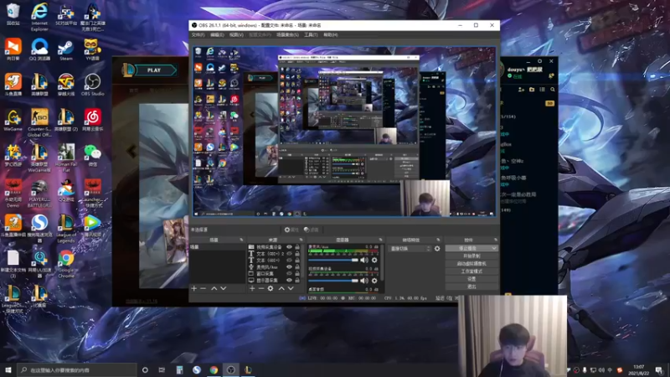670x377 pixels.
Task: Toggle visibility of the microphone/Aux source
Action: [x=289, y=266]
